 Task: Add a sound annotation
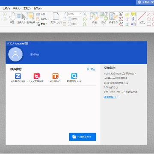pyautogui.click(x=133, y=24)
